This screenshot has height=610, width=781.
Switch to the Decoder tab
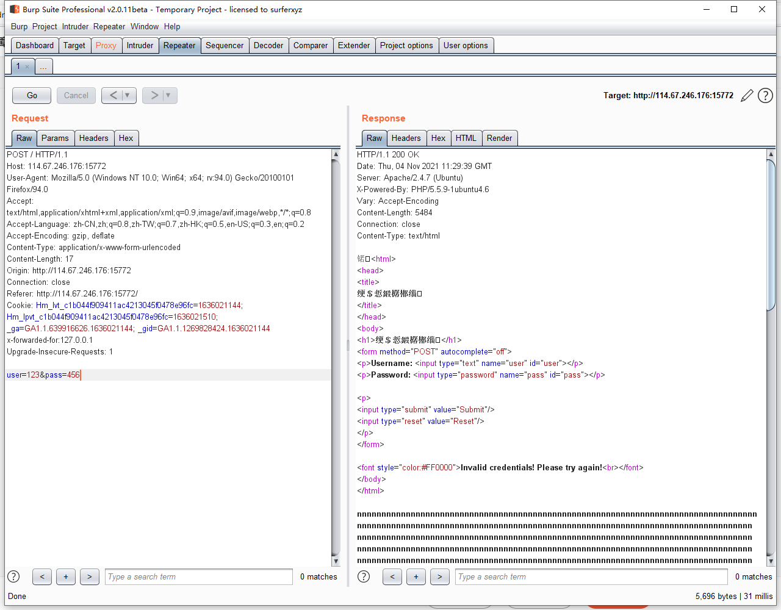coord(268,45)
